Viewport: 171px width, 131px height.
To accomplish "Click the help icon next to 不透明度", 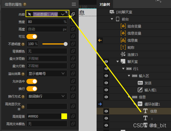I will (23, 44).
